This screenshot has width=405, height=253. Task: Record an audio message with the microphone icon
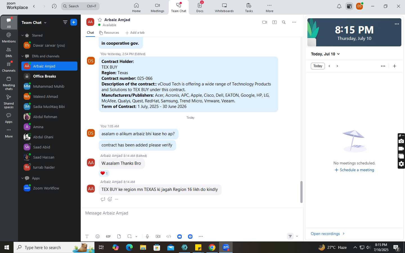(x=147, y=236)
